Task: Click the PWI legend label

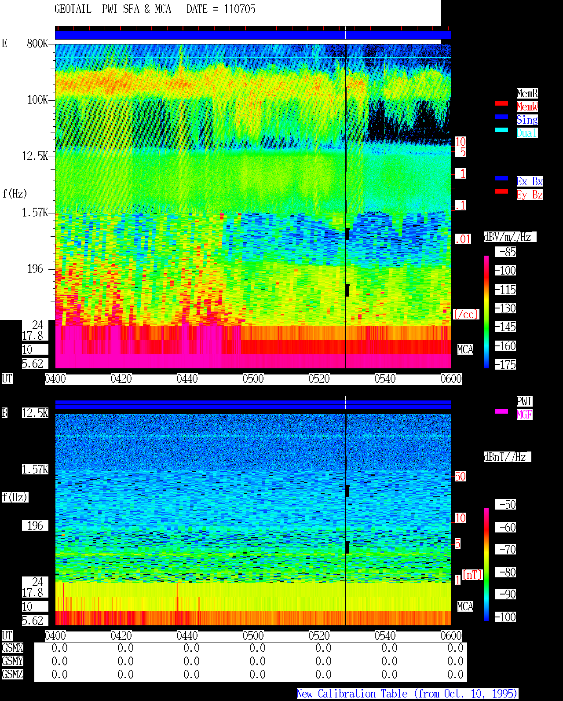Action: [524, 401]
